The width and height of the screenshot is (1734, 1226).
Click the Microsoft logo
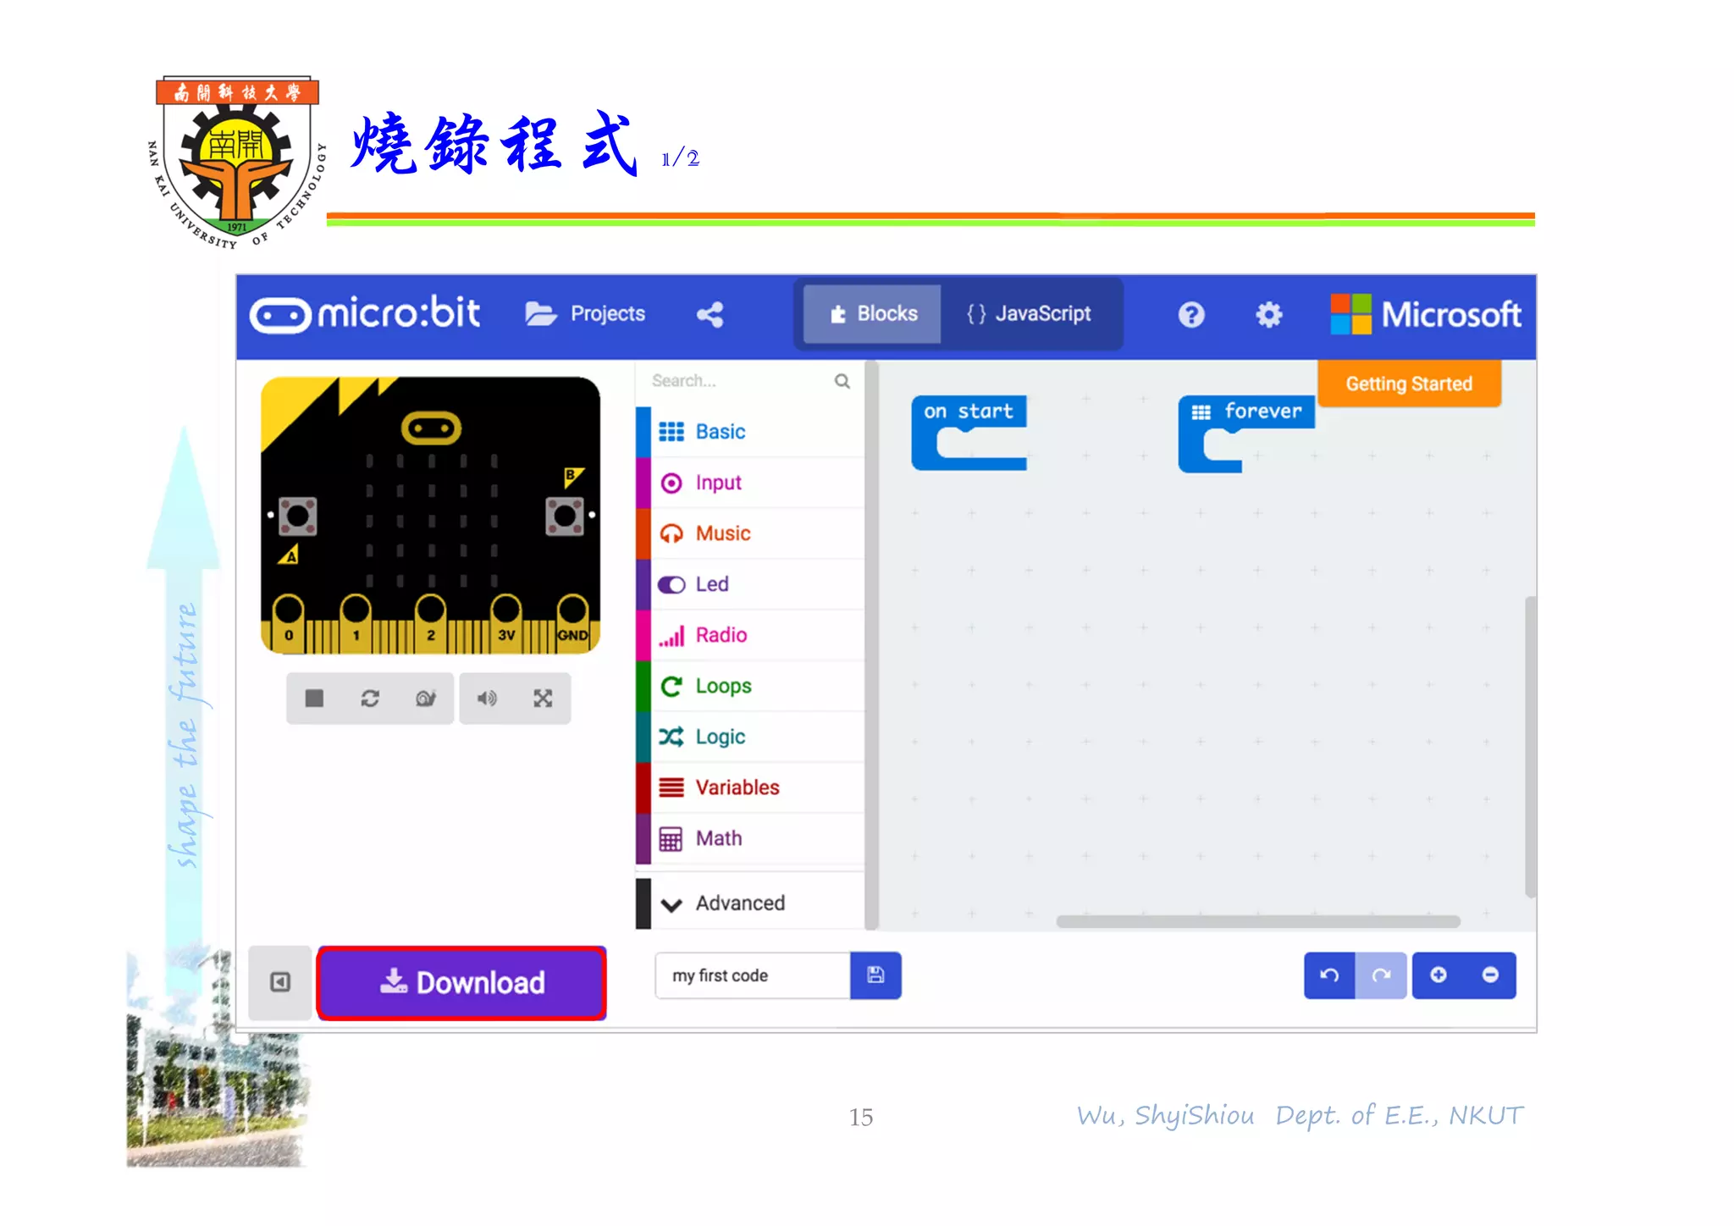[x=1425, y=314]
